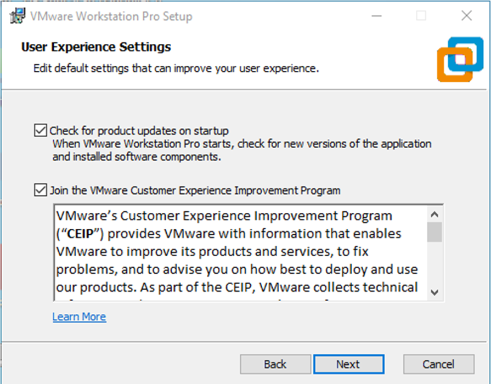Click the VMware installer icon in title bar

(17, 15)
